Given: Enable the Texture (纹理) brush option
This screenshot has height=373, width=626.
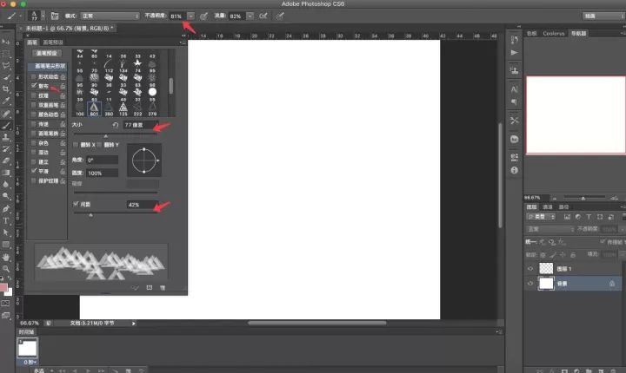Looking at the screenshot, I should [34, 95].
